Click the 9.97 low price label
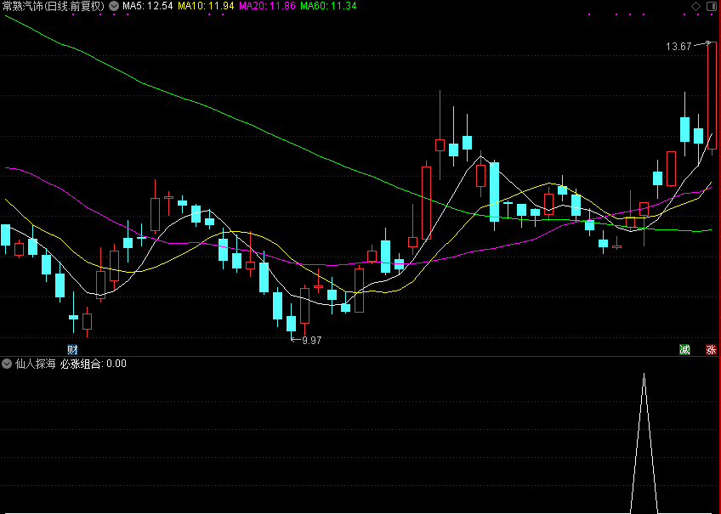Viewport: 721px width, 514px height. click(x=311, y=340)
